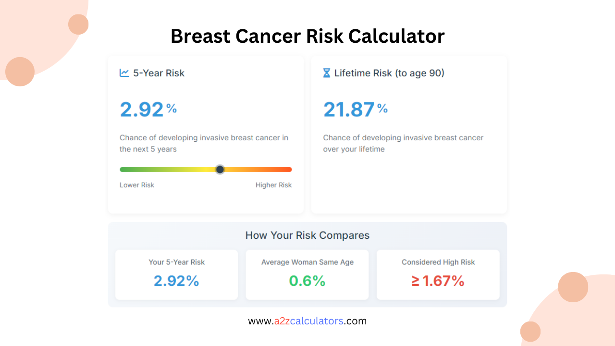615x346 pixels.
Task: Expand the How Your Risk Compares section
Action: point(307,235)
